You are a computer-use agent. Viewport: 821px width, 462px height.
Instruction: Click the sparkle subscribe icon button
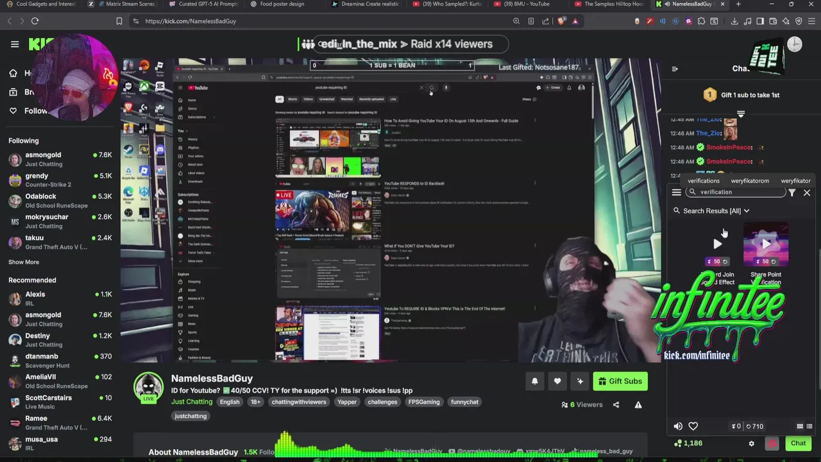[580, 381]
